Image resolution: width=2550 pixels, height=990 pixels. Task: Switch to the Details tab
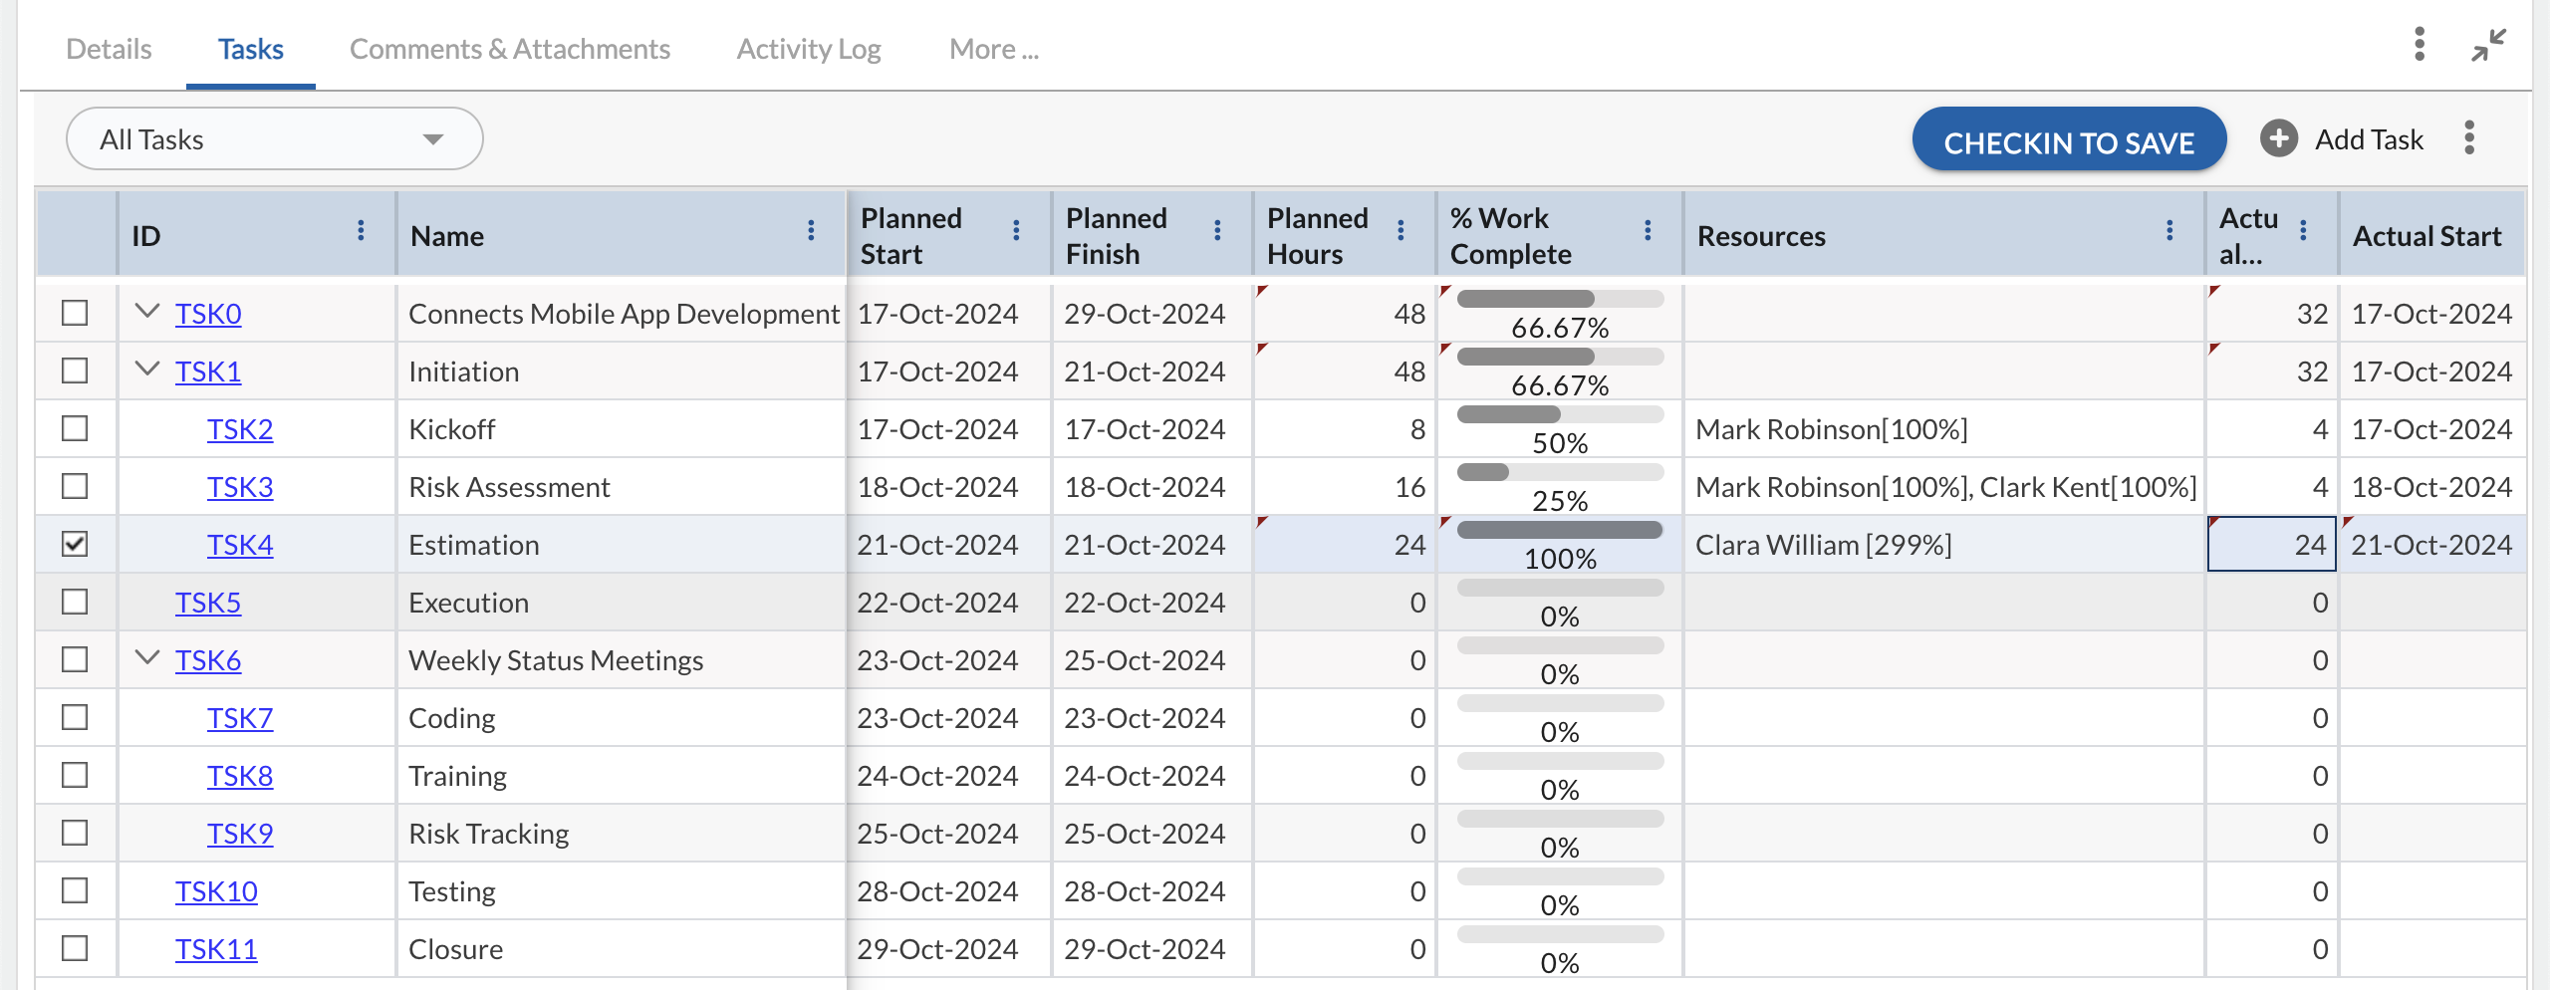tap(108, 48)
